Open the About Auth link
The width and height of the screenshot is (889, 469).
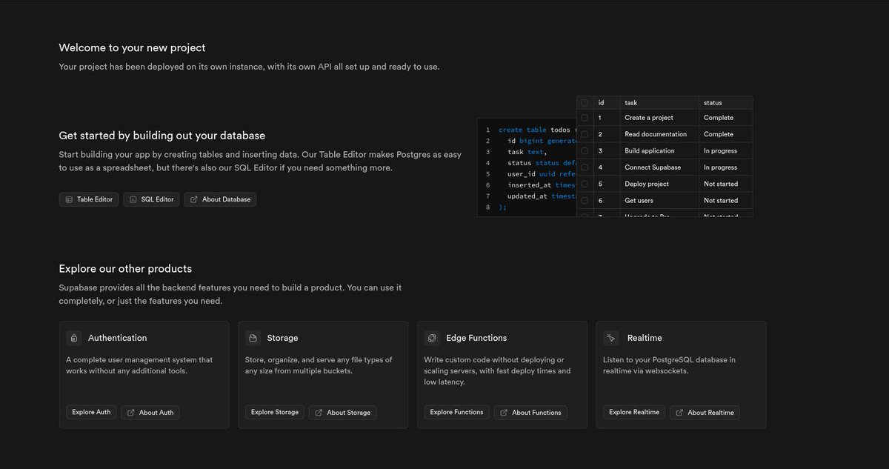(x=150, y=413)
